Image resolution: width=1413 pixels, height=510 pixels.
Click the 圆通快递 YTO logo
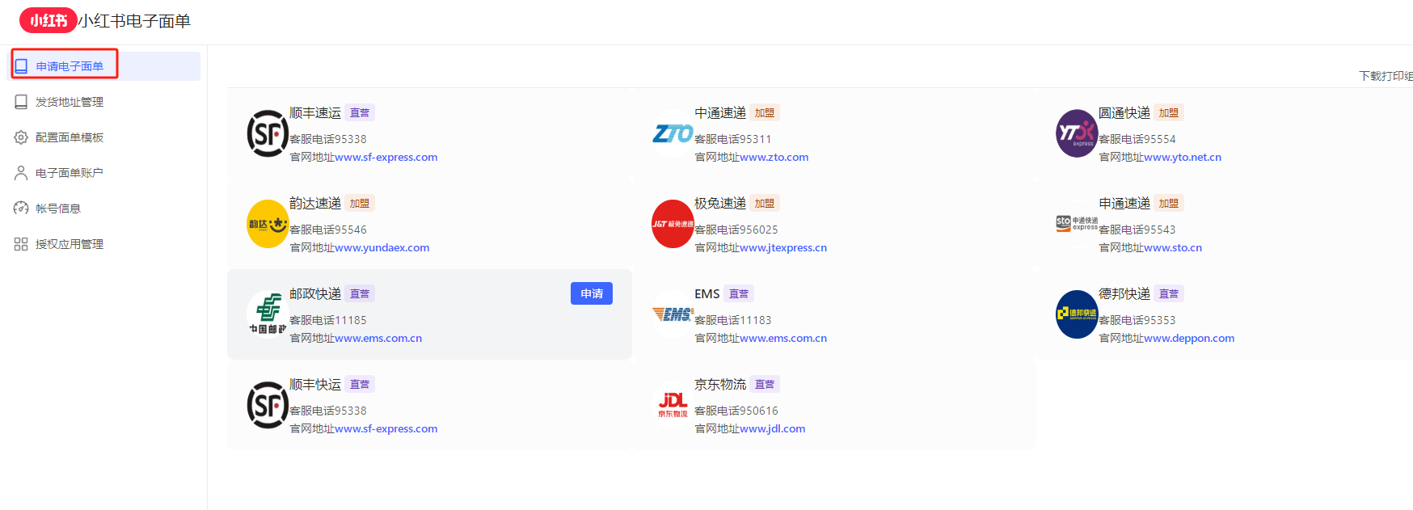click(1078, 133)
